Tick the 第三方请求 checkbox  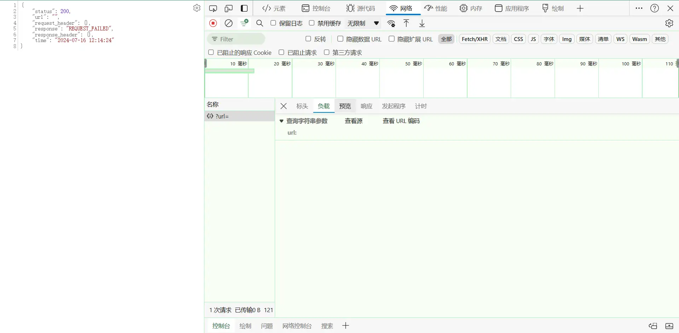[327, 52]
